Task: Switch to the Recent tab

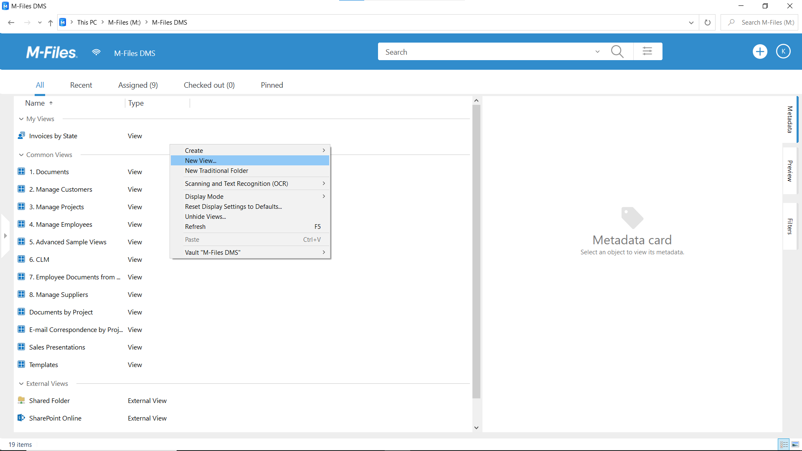Action: point(81,85)
